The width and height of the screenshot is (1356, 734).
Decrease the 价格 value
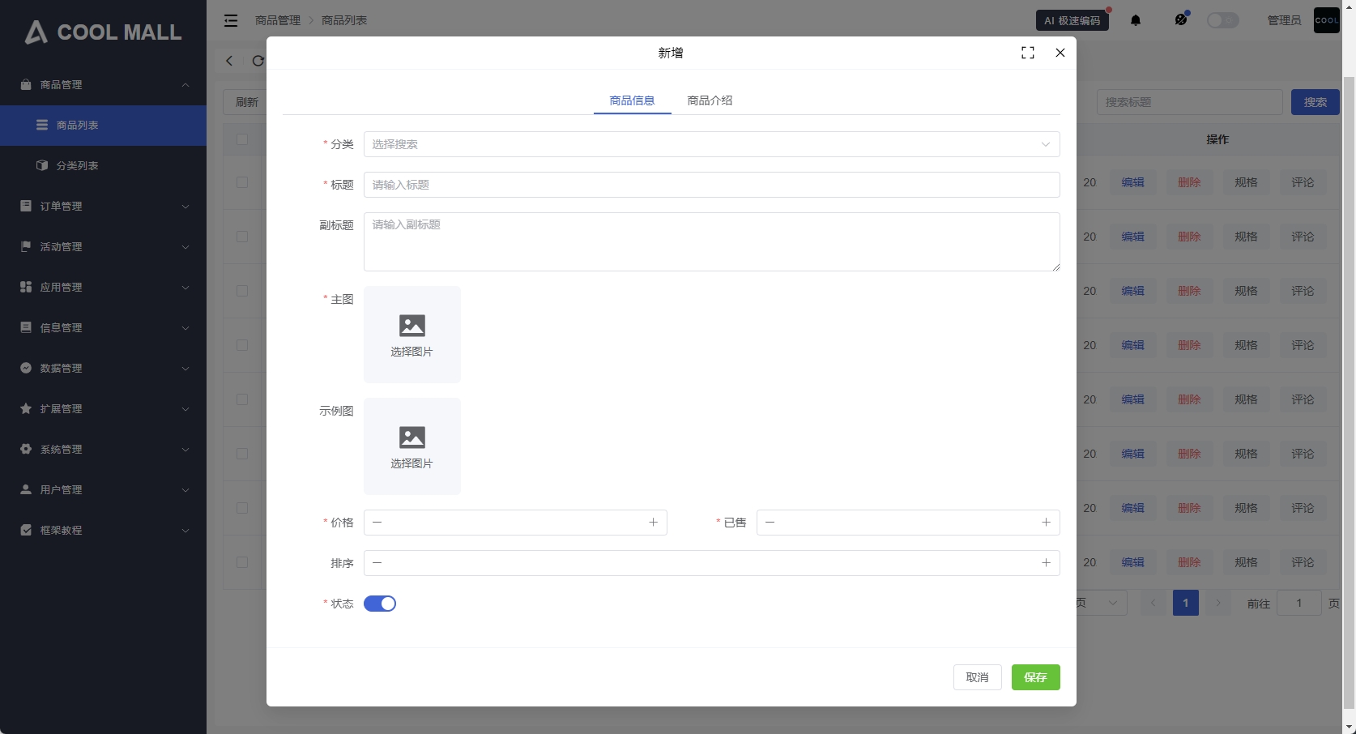pyautogui.click(x=377, y=523)
